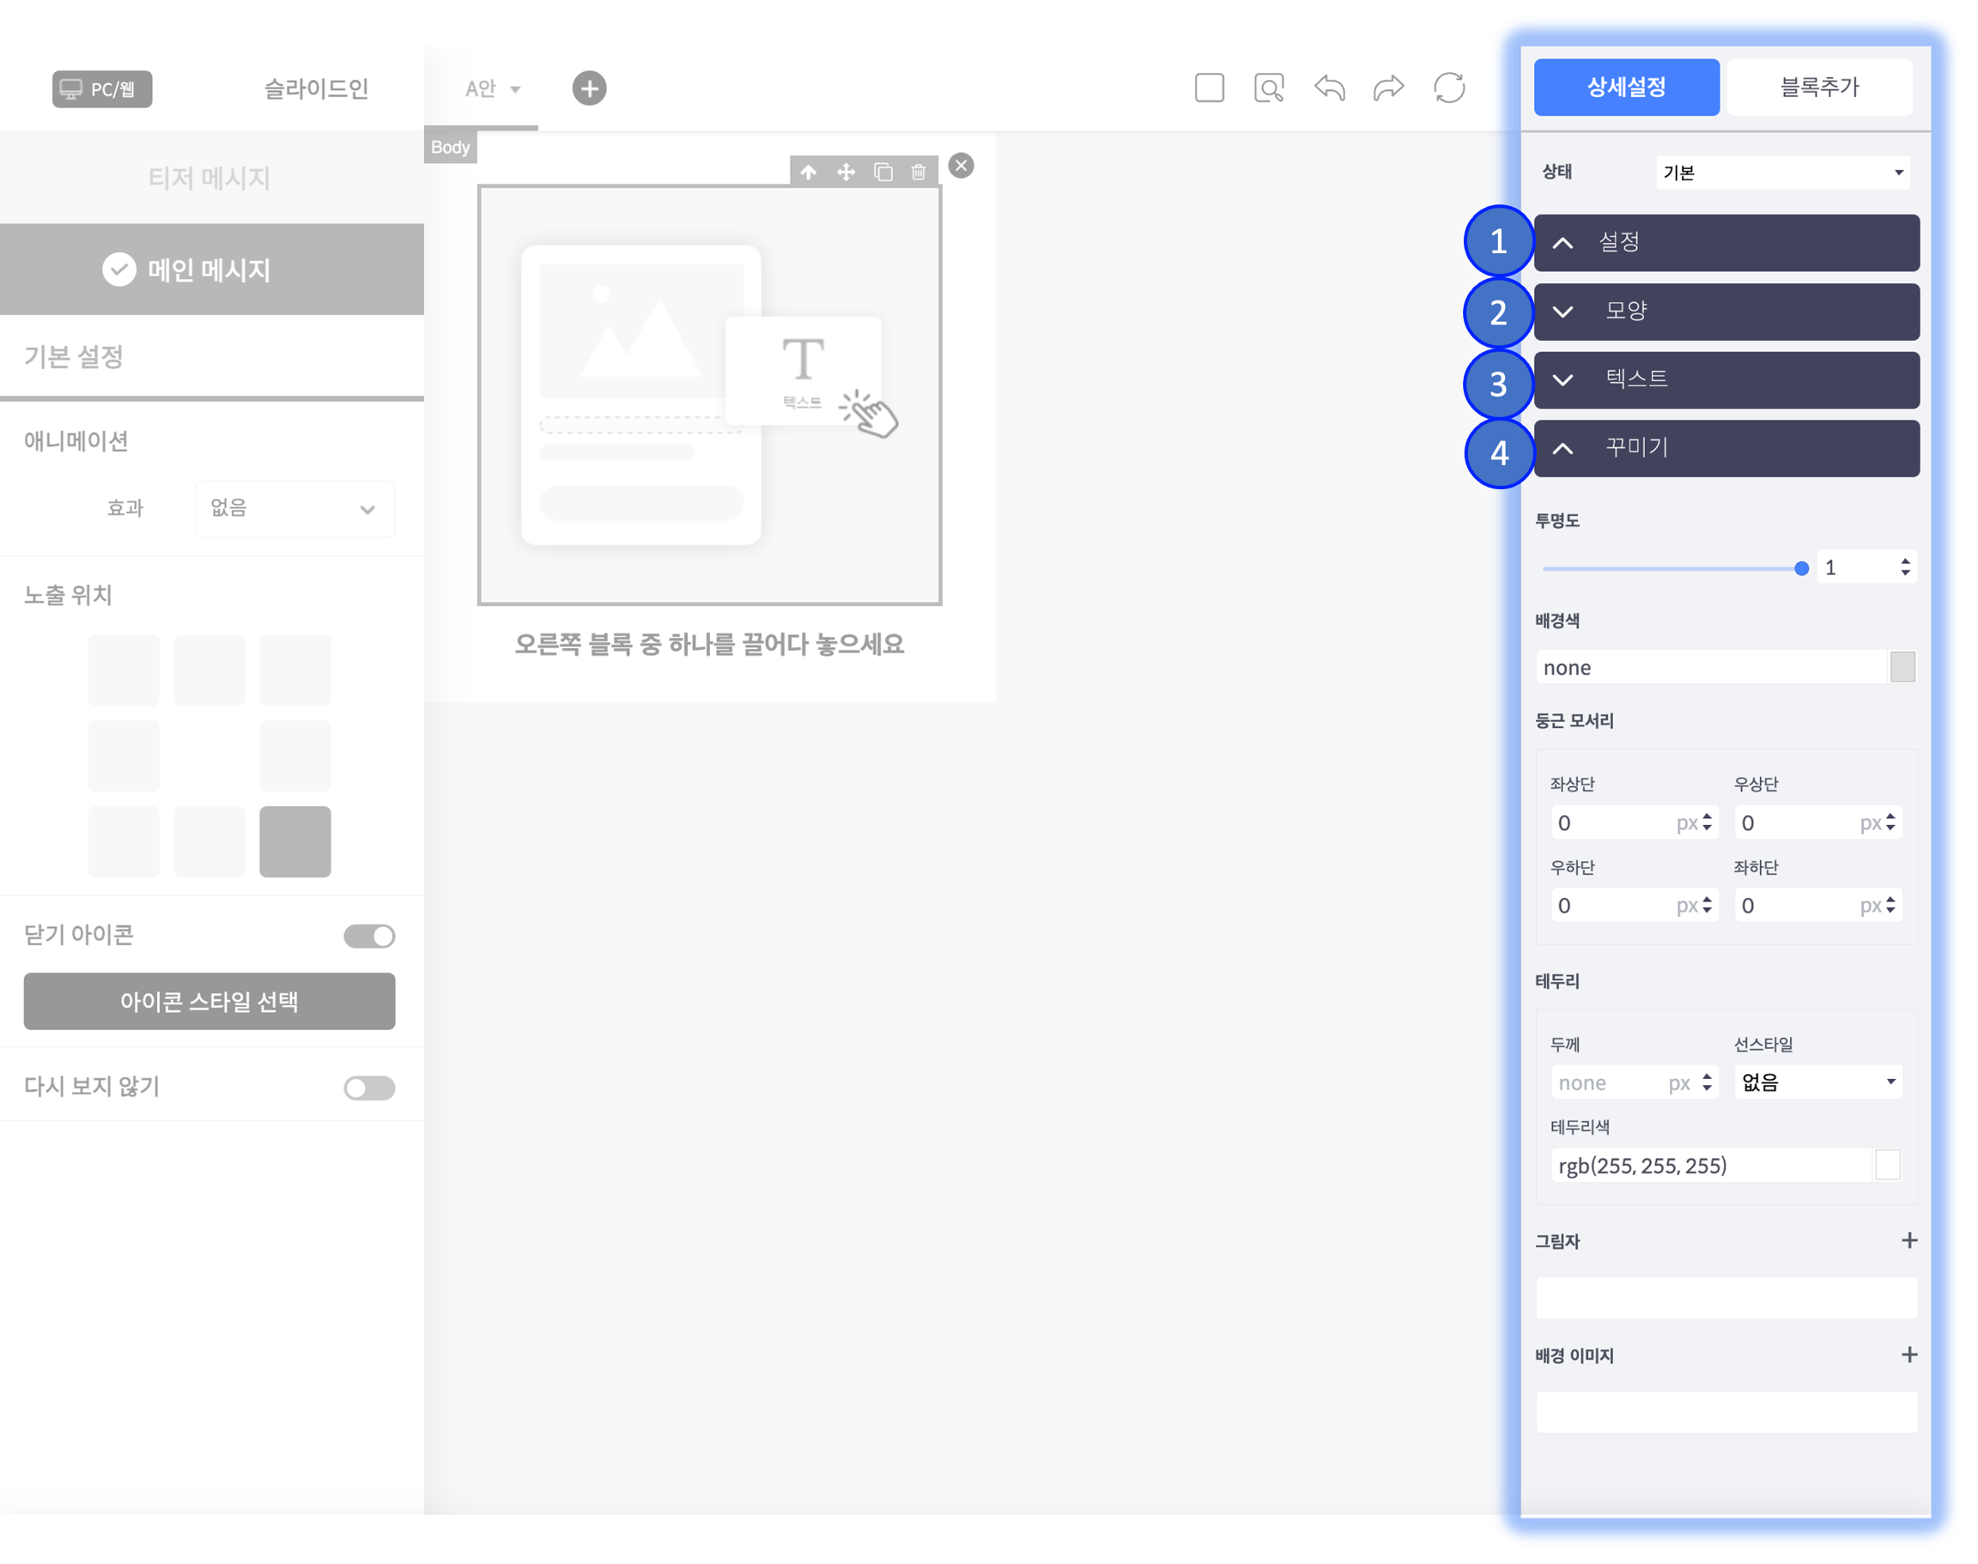Click the square frame icon in toolbar
Viewport: 1978px width, 1564px height.
(x=1209, y=88)
